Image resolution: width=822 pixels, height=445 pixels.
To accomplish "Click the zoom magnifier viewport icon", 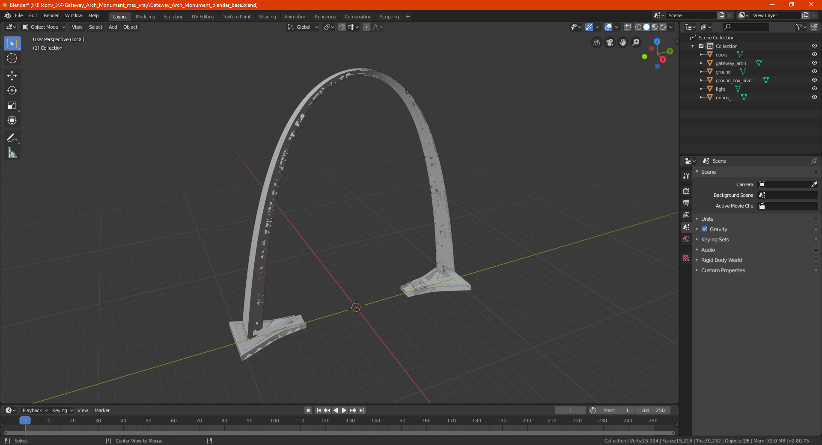I will tap(636, 42).
